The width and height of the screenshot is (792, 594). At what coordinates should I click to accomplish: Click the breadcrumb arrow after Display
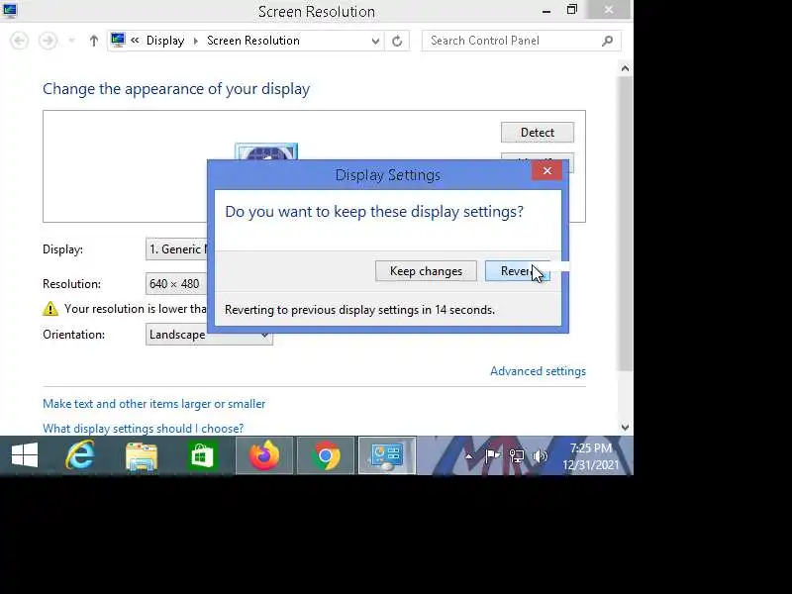195,41
